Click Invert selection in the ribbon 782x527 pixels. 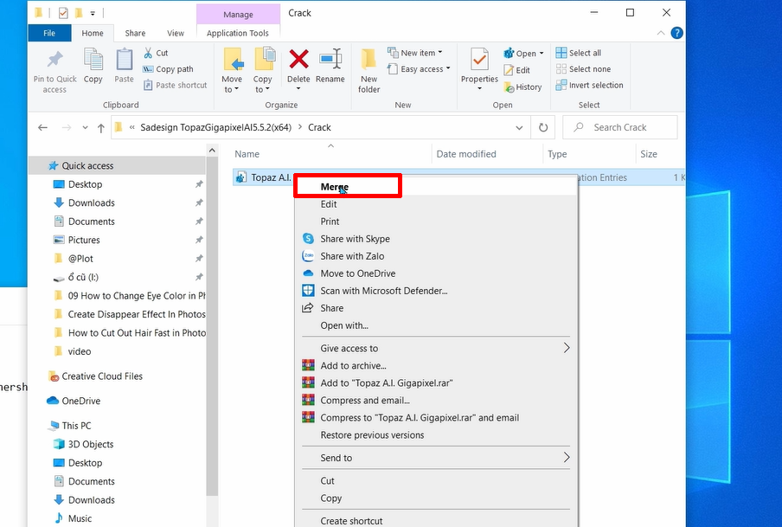click(589, 86)
